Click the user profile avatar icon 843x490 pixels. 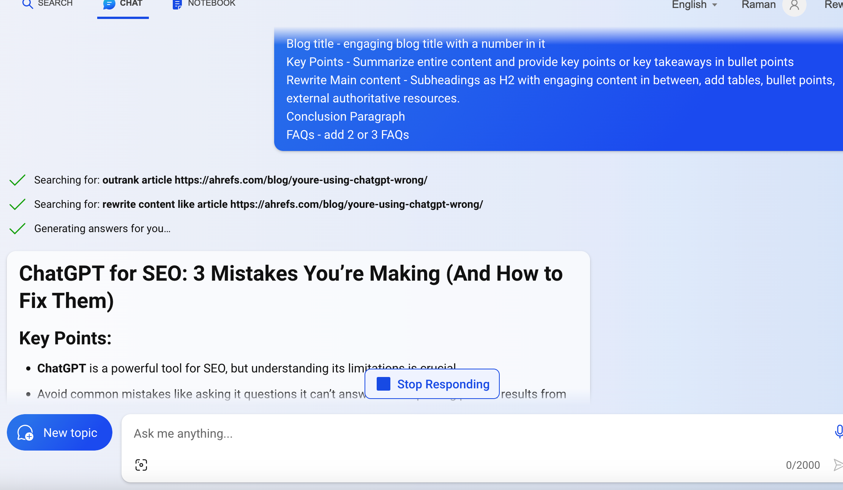tap(794, 5)
